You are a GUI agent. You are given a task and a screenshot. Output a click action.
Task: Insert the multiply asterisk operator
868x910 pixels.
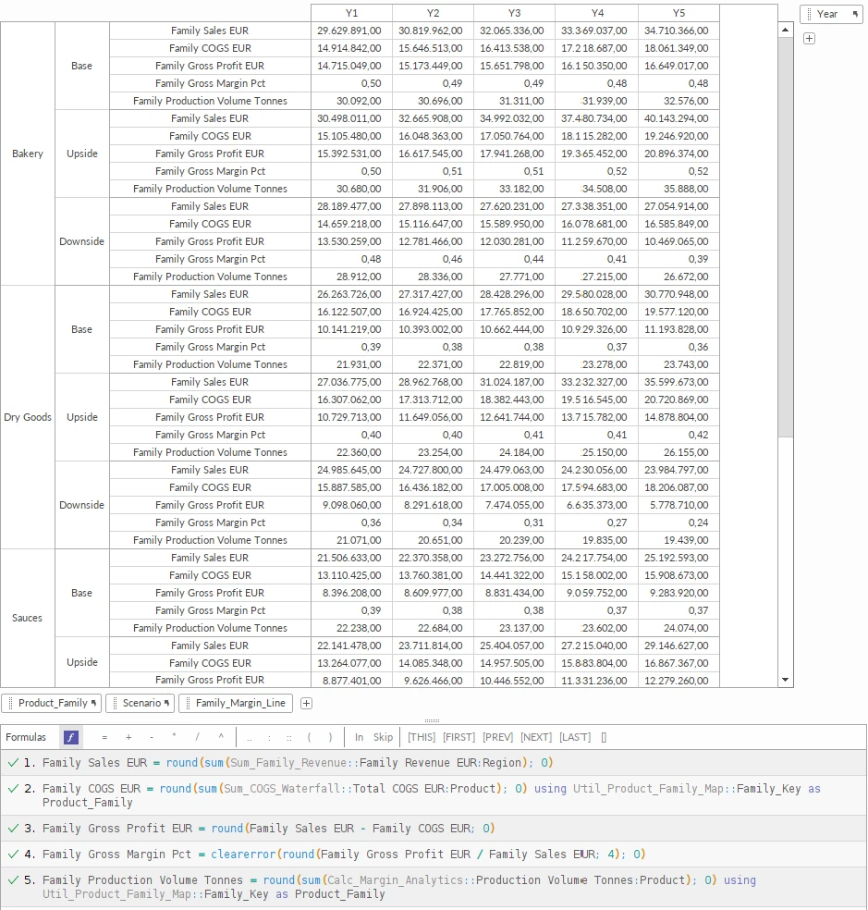tap(174, 737)
